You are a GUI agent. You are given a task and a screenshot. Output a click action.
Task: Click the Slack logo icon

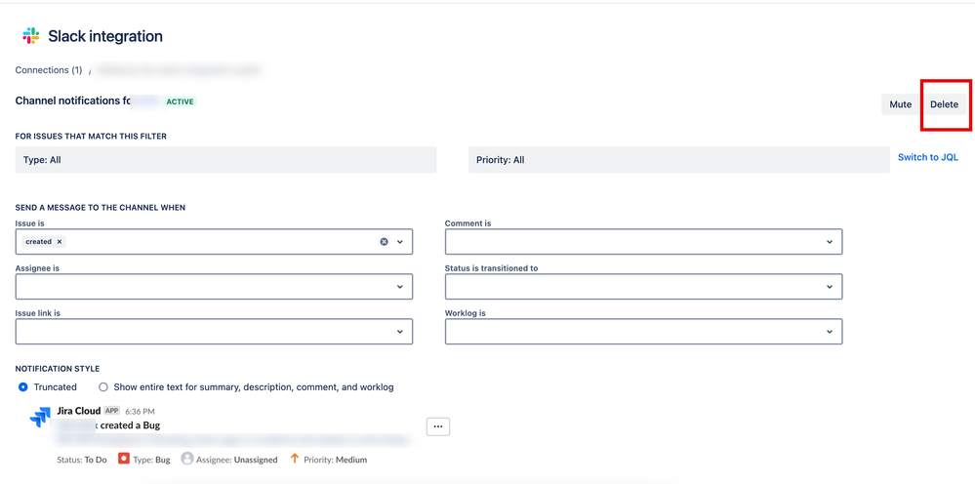pos(31,36)
